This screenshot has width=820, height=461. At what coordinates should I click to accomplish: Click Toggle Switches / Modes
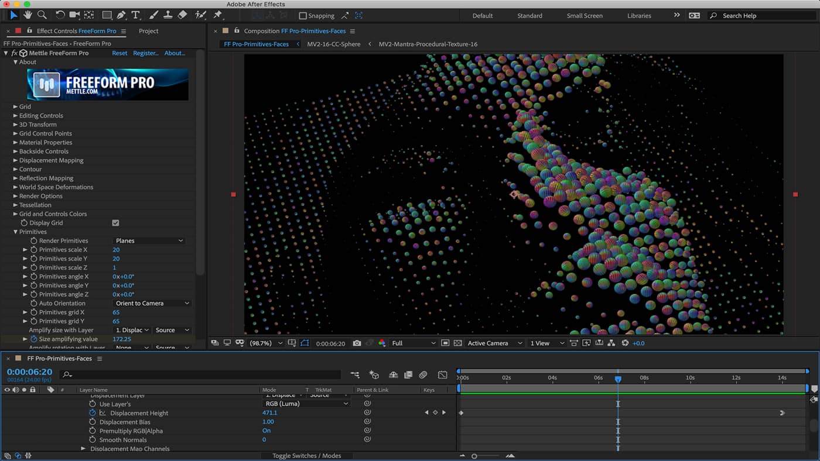(307, 455)
